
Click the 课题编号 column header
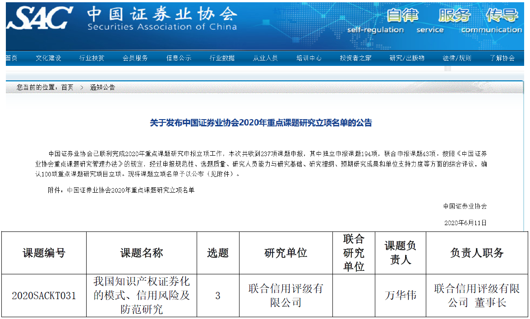pos(44,253)
